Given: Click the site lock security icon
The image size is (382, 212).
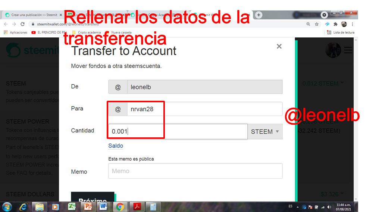Looking at the screenshot, I should coord(33,24).
